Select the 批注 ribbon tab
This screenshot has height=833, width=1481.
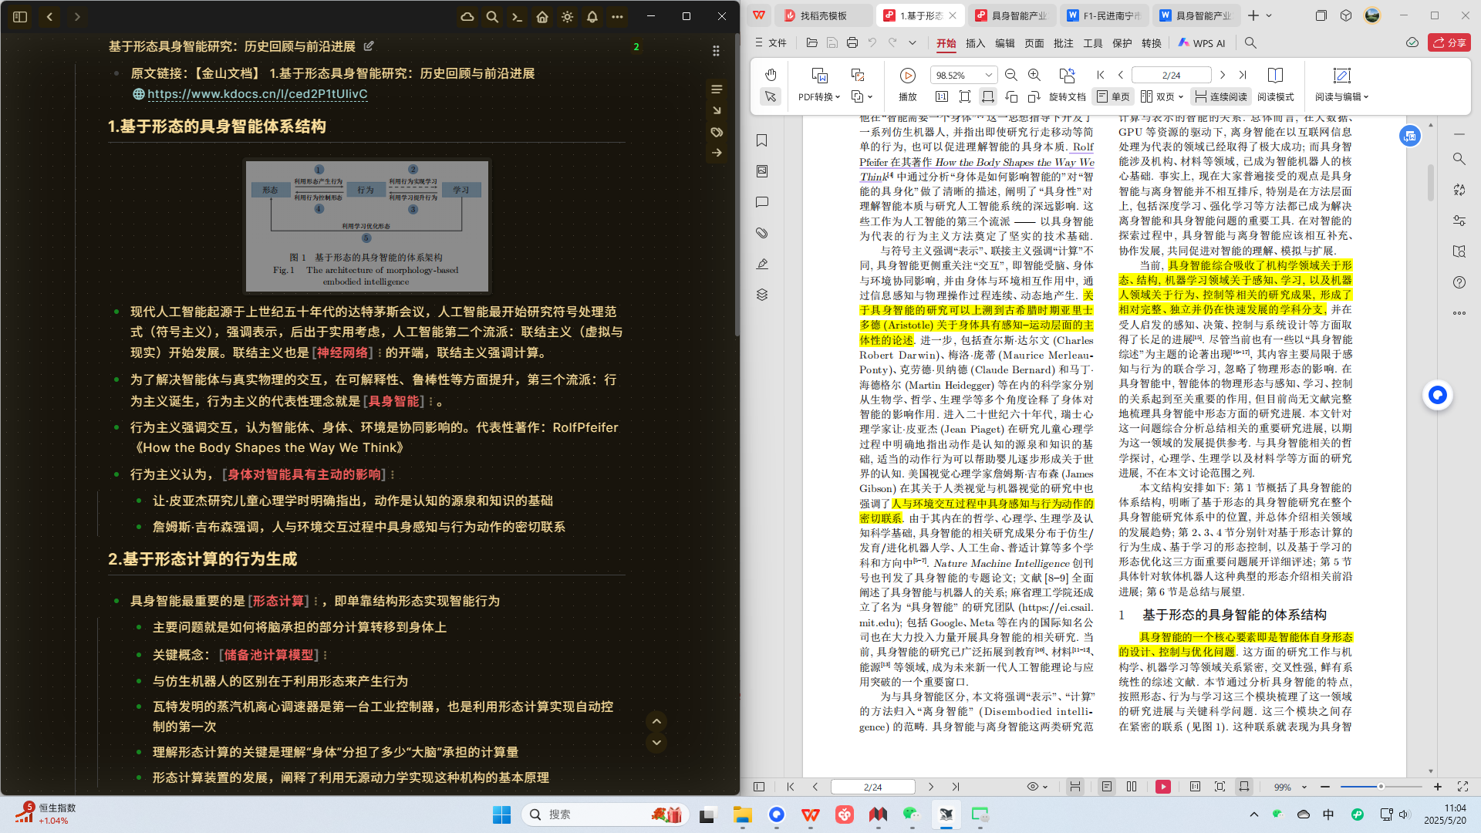click(1064, 43)
